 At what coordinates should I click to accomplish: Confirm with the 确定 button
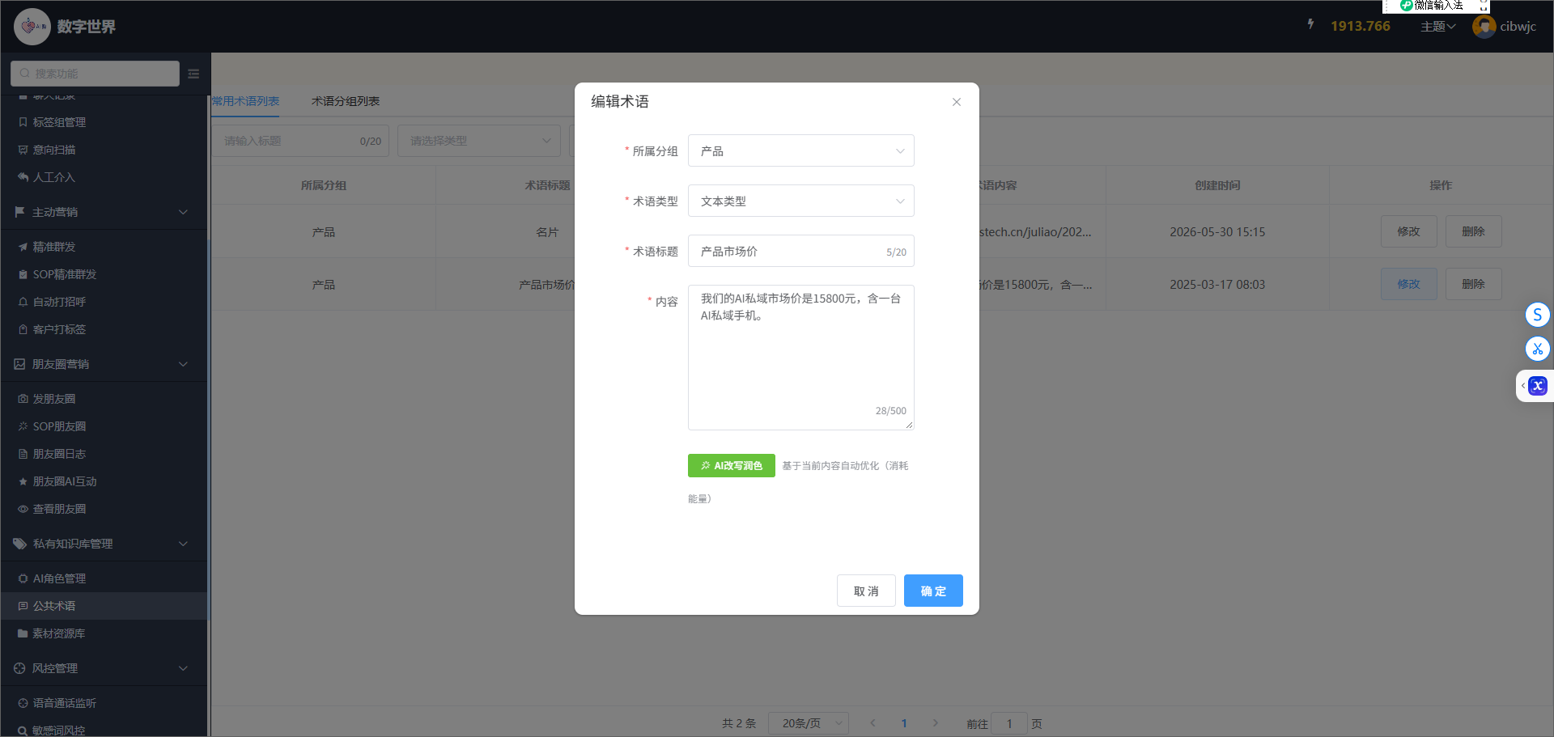[x=933, y=591]
